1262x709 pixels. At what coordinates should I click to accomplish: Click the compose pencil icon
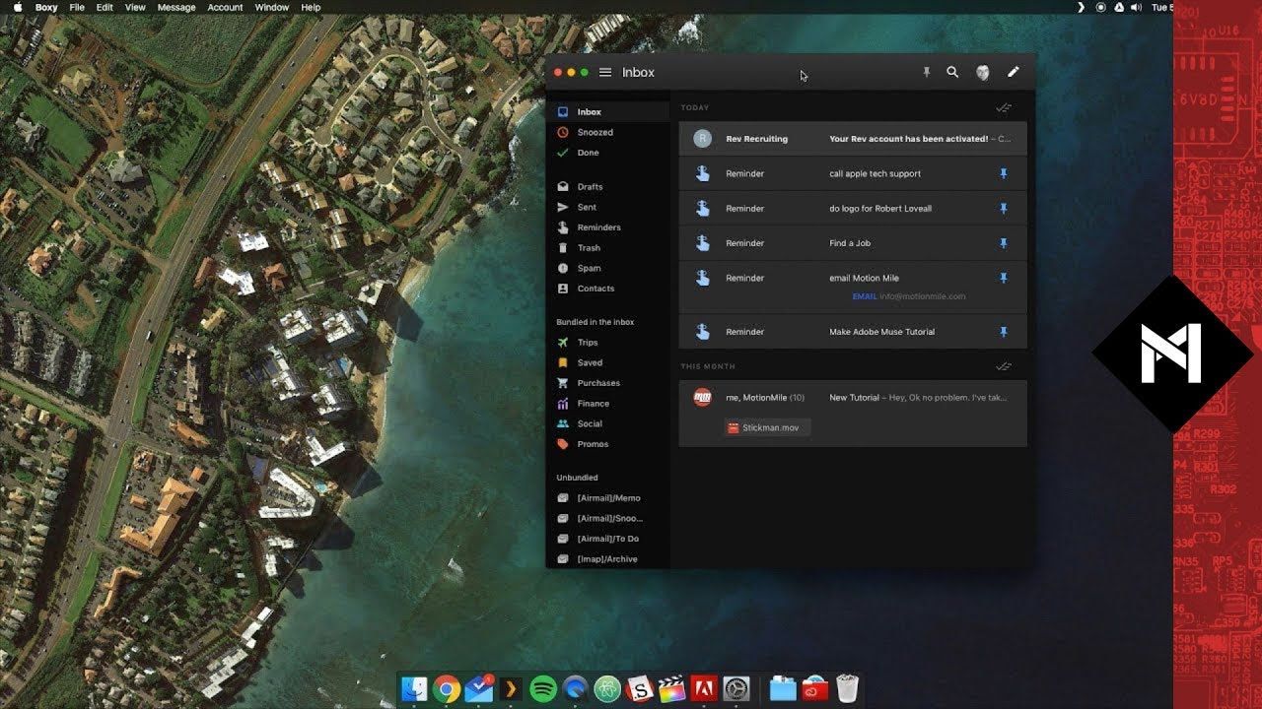(x=1013, y=72)
